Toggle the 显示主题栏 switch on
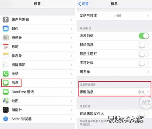Viewport: 152px width, 129px height. [x=144, y=54]
